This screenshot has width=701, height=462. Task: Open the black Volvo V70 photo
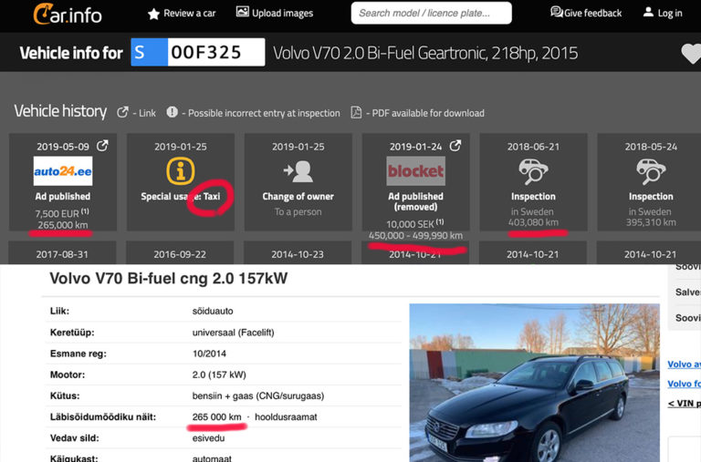[x=533, y=383]
